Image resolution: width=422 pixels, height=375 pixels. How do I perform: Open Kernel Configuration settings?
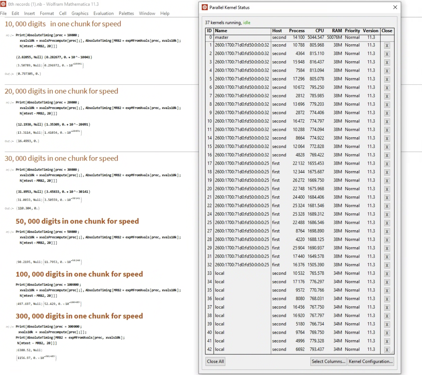[x=370, y=361]
